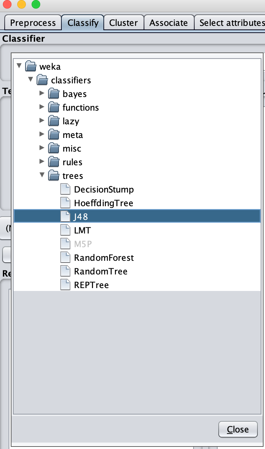Click the rules folder icon
The width and height of the screenshot is (265, 449).
54,162
